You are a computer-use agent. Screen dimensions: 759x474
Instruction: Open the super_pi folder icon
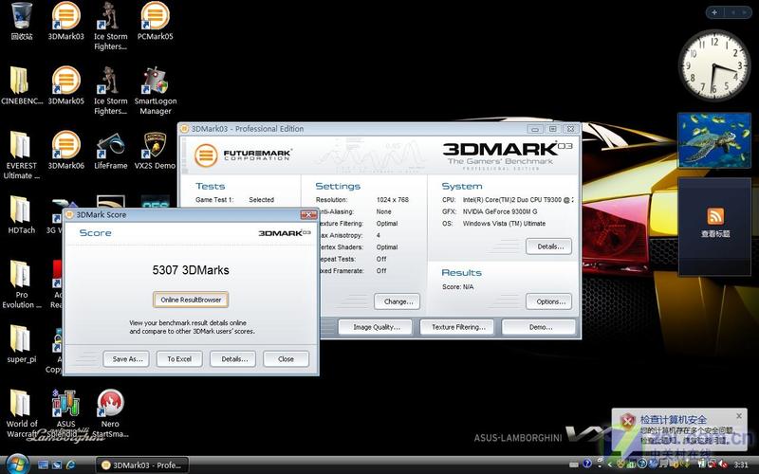coord(21,344)
